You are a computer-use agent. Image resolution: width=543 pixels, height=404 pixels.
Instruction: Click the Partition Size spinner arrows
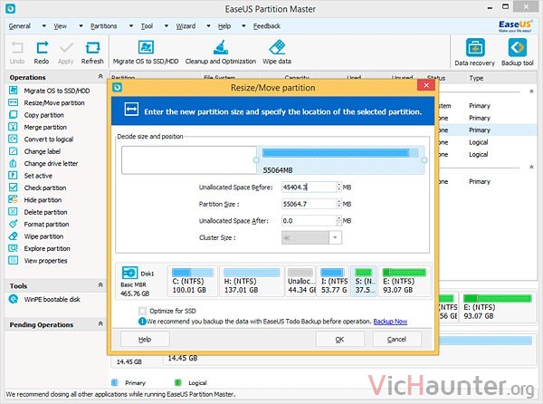click(339, 204)
